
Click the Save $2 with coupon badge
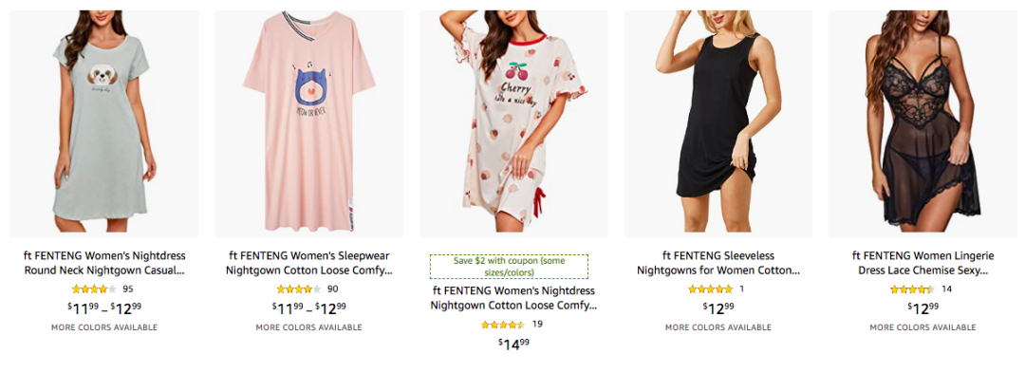(x=510, y=266)
